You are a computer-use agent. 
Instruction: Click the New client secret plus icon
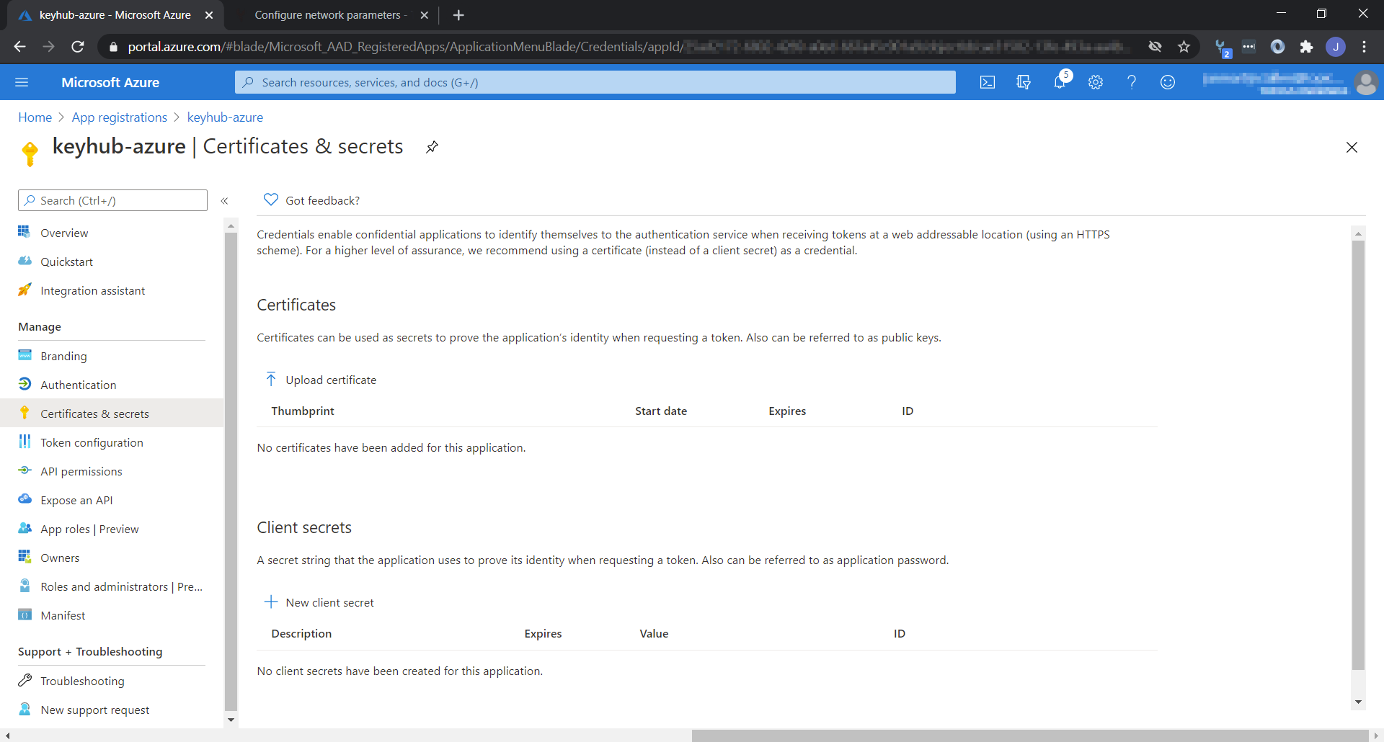[x=271, y=602]
